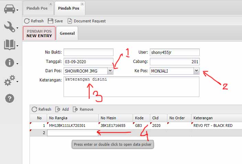Click the Keterangan text area
Image resolution: width=242 pixels, height=164 pixels.
click(131, 87)
